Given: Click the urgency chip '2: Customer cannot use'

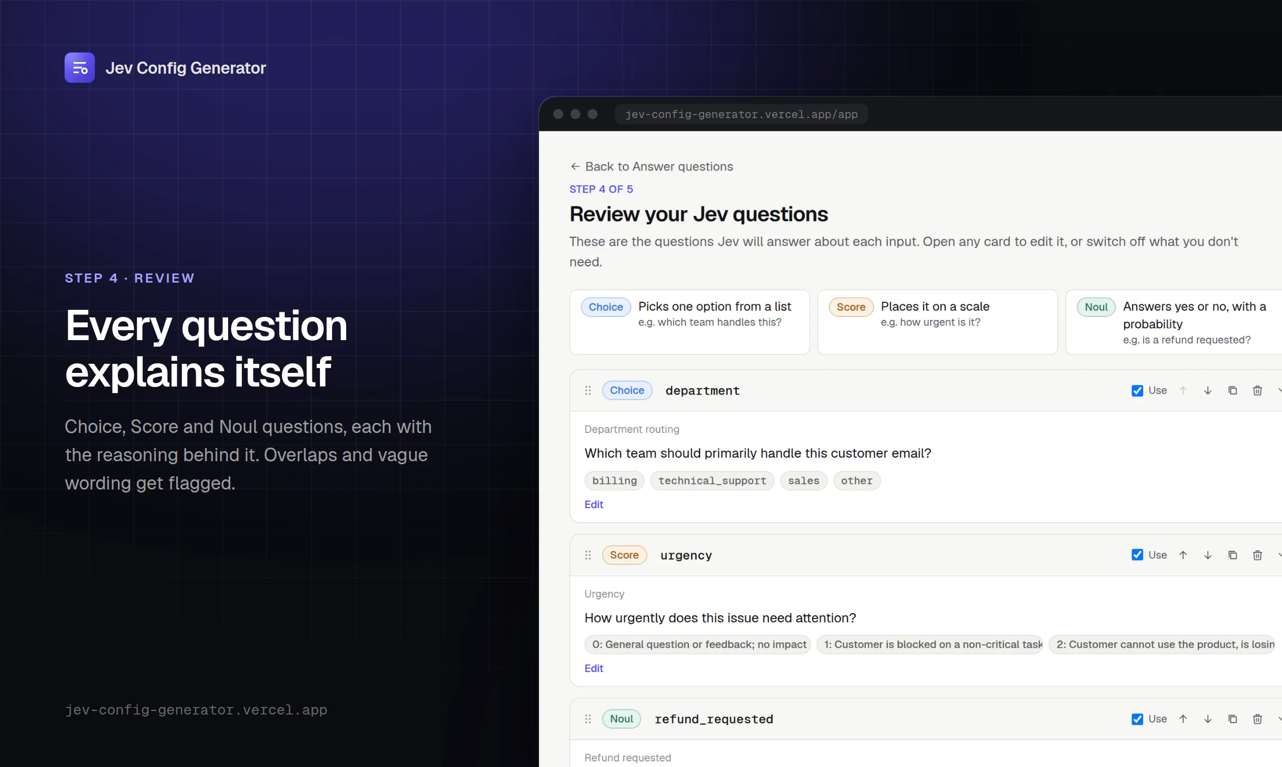Looking at the screenshot, I should pyautogui.click(x=1162, y=644).
